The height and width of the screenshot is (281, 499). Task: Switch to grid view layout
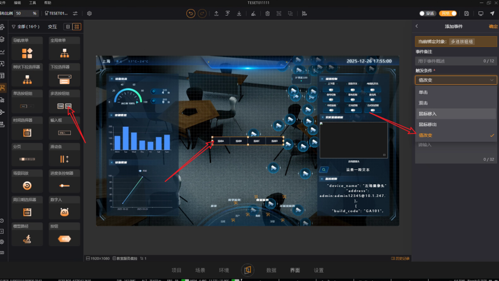pyautogui.click(x=77, y=26)
